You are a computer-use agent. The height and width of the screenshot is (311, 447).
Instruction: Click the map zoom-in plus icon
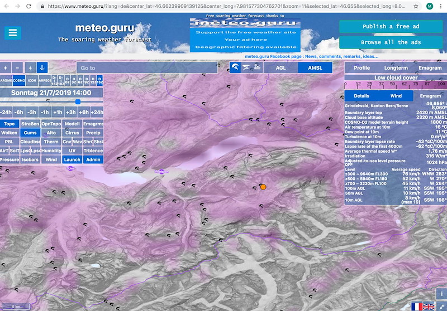(6, 67)
